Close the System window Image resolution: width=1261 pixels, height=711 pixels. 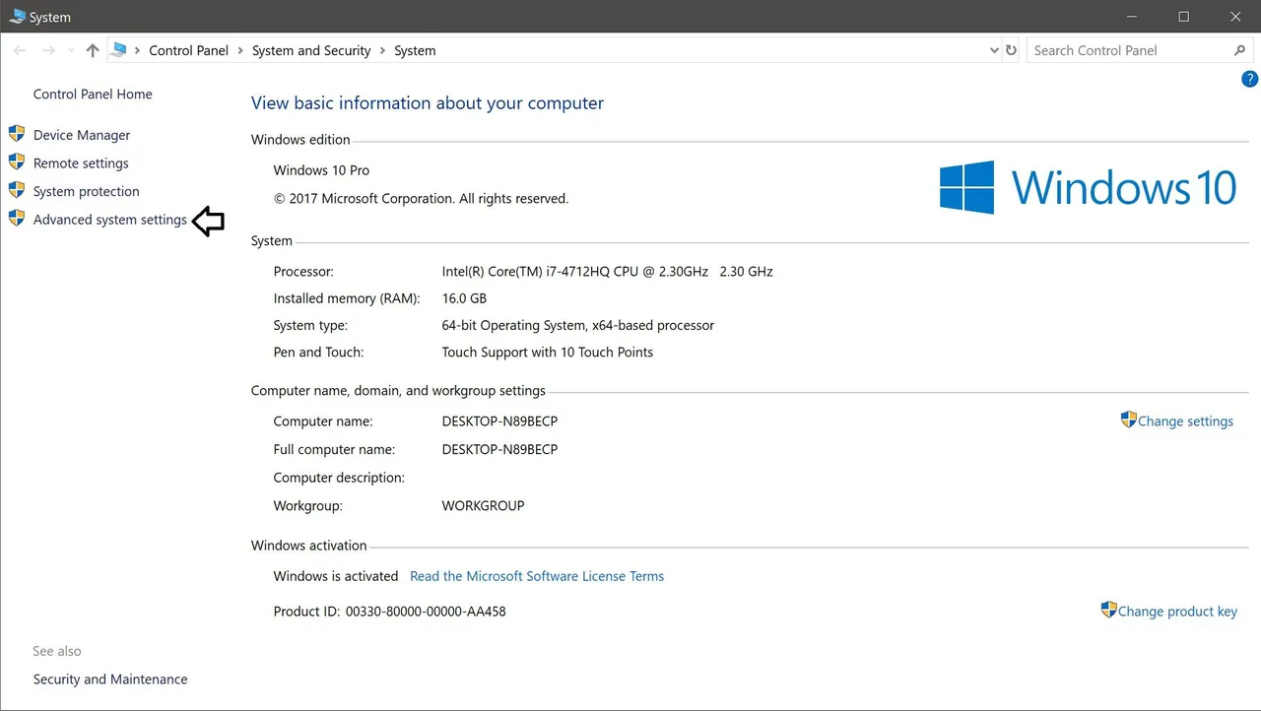(1235, 17)
